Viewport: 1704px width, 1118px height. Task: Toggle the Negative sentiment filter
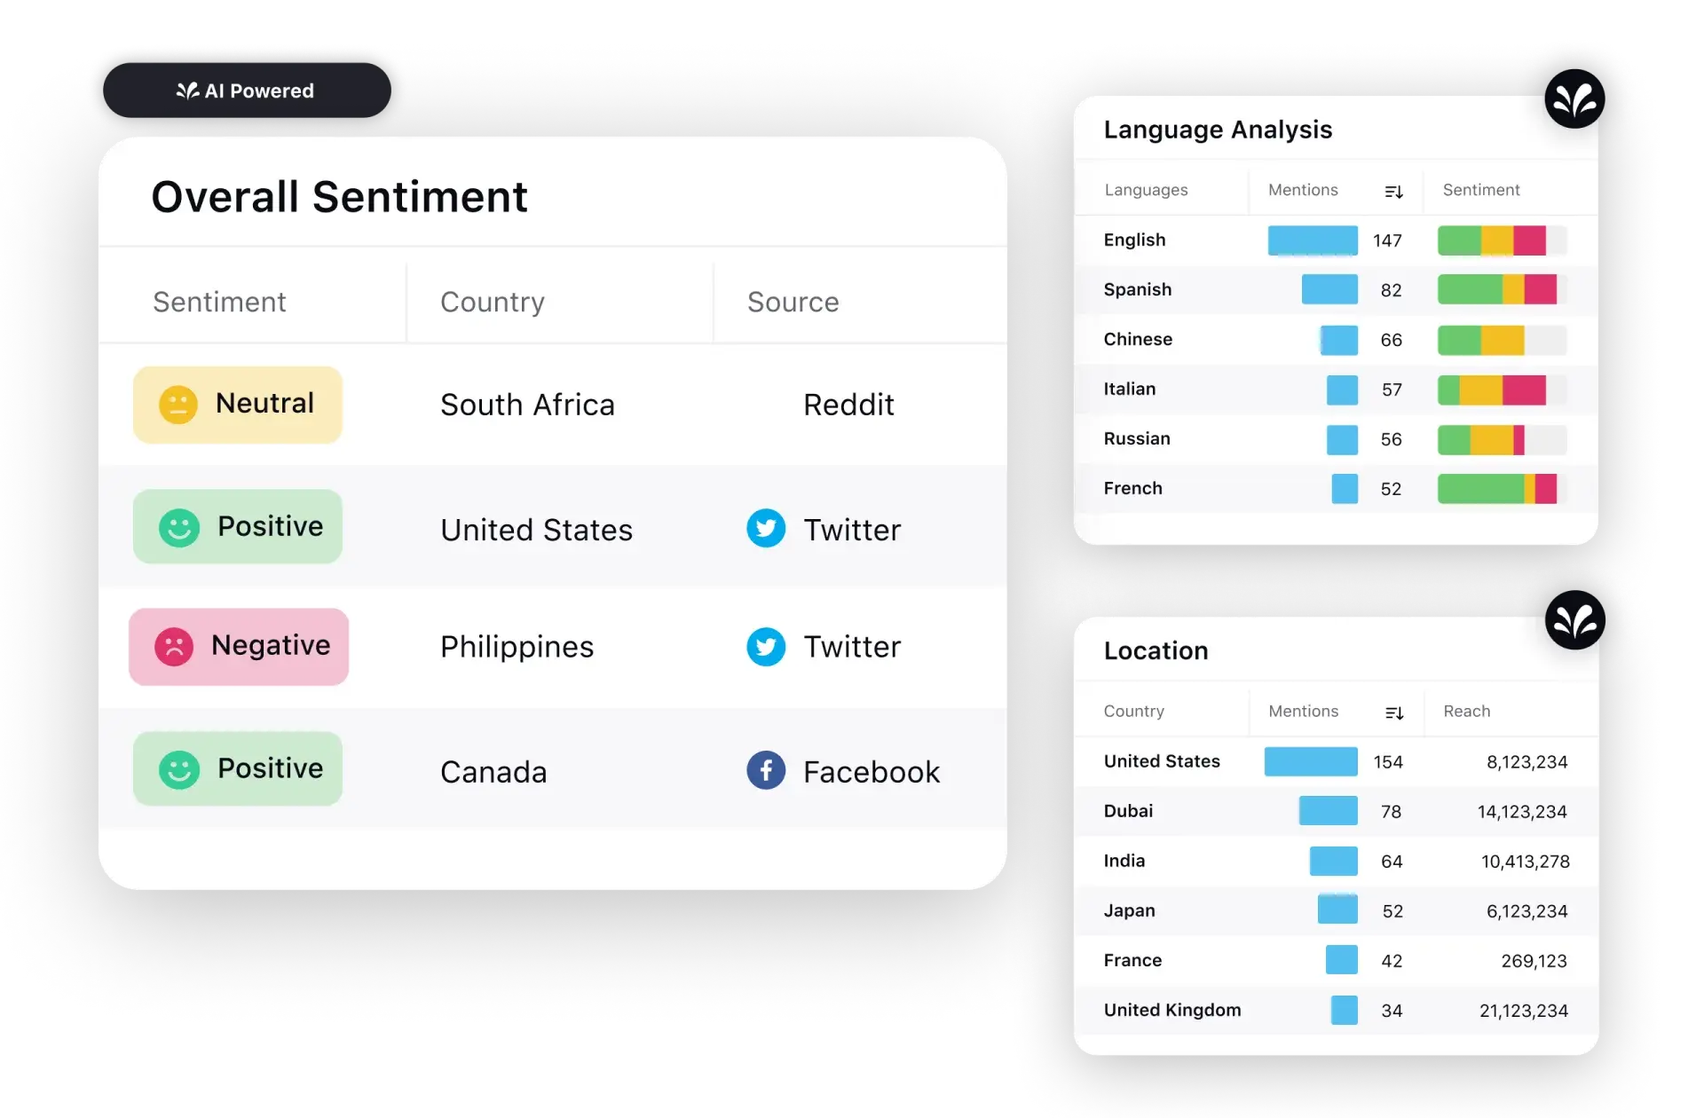(240, 648)
